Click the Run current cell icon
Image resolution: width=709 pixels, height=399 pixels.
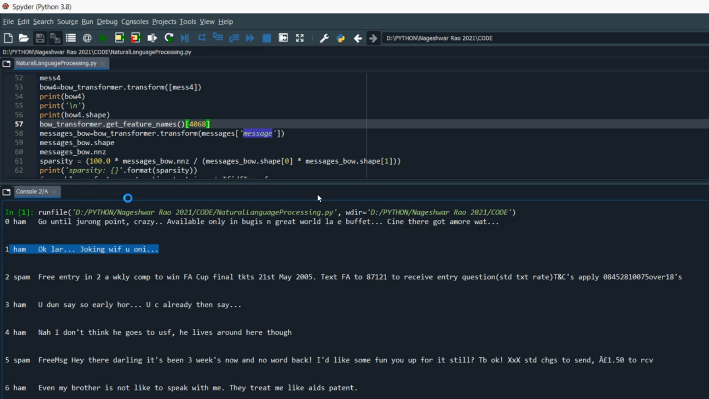pyautogui.click(x=120, y=38)
